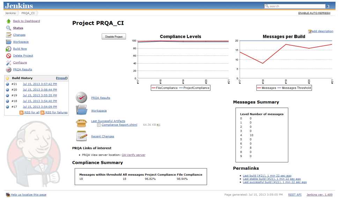The width and height of the screenshot is (339, 198).
Task: Open build Jul 15, 2013 3:57:42 PM
Action: (x=40, y=84)
